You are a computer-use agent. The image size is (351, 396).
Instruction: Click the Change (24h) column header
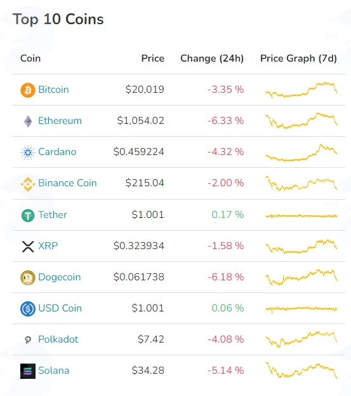(x=212, y=58)
